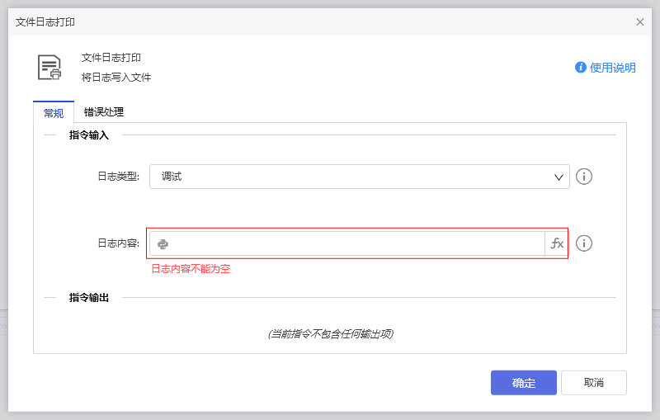Open the 使用说明 help link
Image resolution: width=660 pixels, height=420 pixels.
[612, 68]
